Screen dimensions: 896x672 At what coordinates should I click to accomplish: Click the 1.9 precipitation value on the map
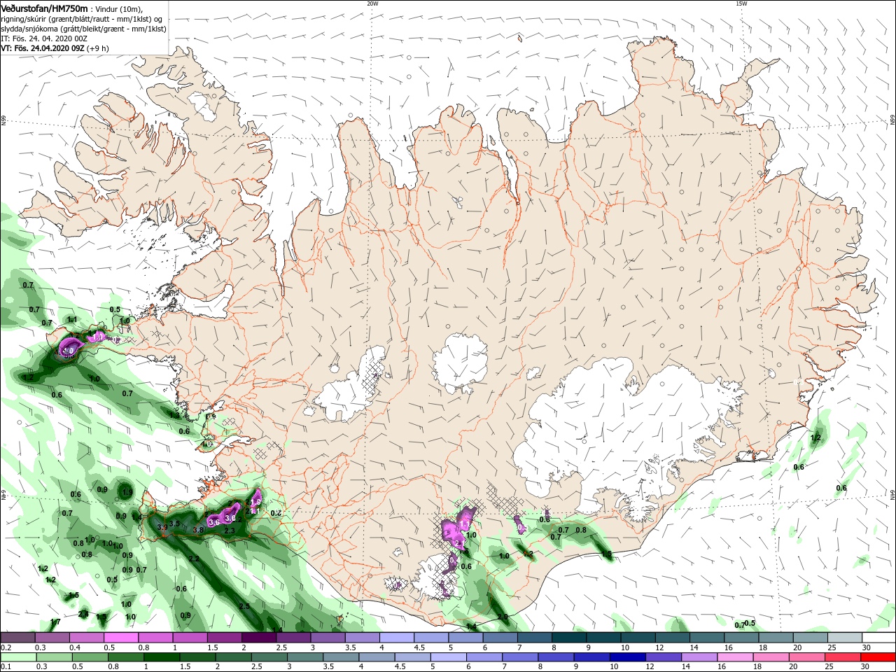point(127,493)
